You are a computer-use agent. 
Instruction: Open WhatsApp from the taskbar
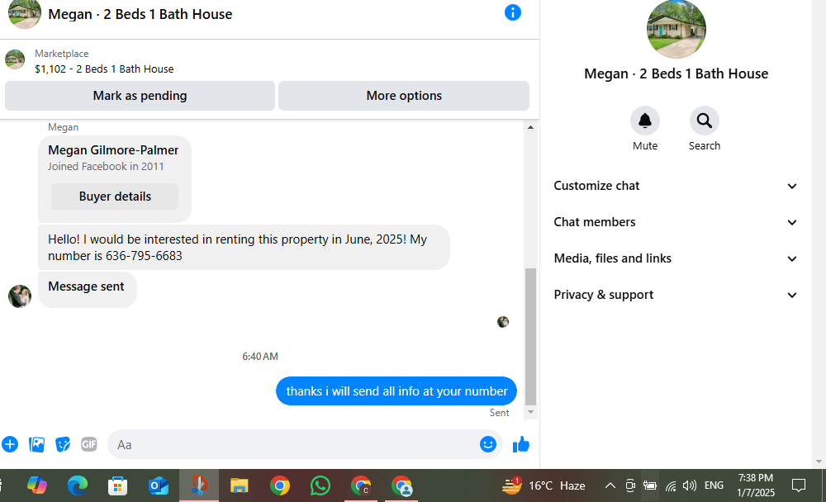coord(320,485)
